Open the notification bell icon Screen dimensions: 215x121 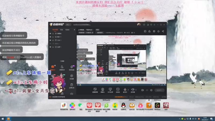click(158, 31)
